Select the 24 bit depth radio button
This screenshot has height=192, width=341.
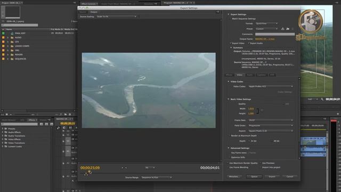point(249,141)
